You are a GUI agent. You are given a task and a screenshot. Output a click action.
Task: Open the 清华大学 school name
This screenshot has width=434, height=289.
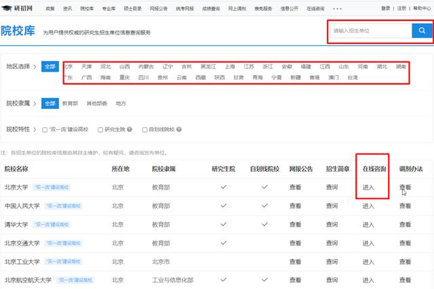coord(16,225)
